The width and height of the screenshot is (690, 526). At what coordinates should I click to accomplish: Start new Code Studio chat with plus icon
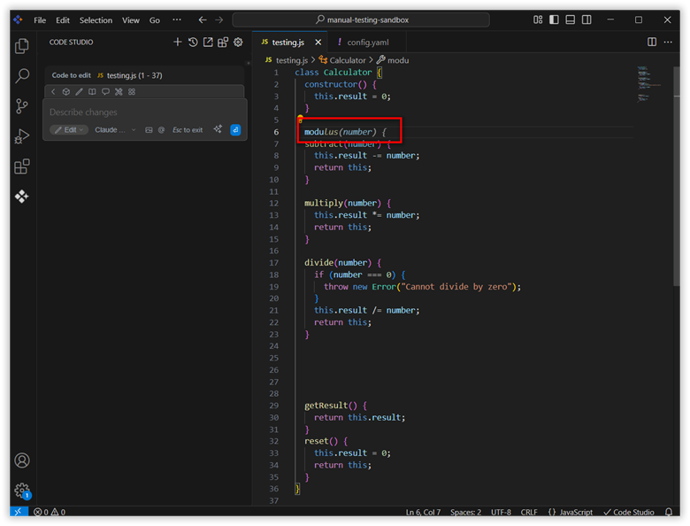click(x=178, y=43)
